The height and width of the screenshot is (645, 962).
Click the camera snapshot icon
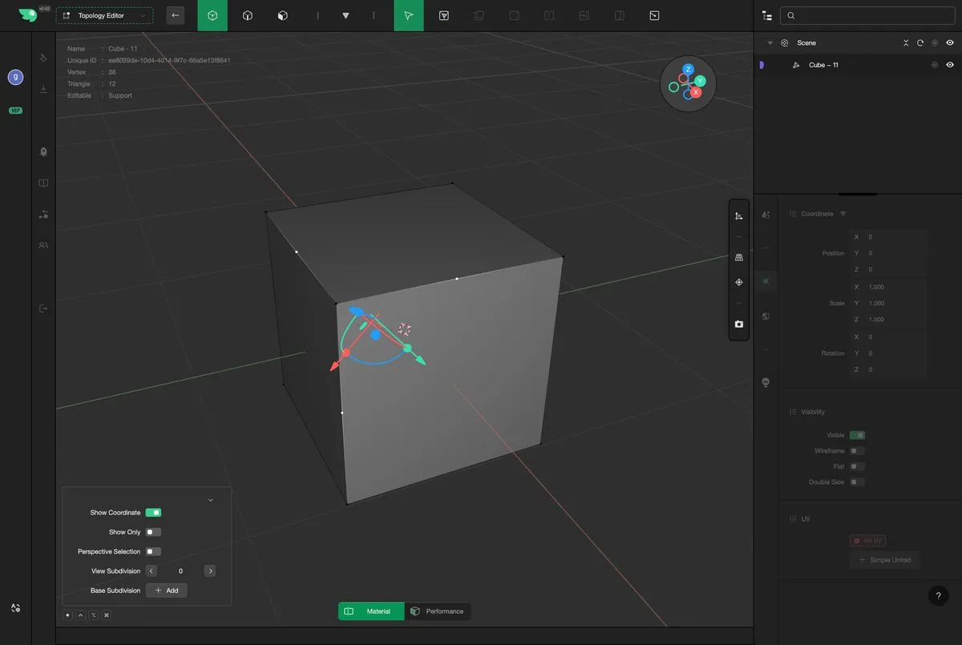pyautogui.click(x=738, y=325)
